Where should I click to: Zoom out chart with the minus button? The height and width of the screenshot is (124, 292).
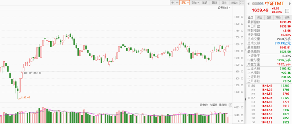click(177, 3)
